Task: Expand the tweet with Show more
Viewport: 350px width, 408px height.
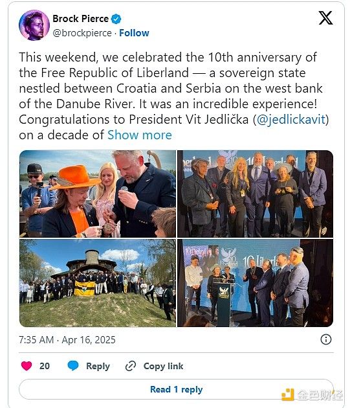Action: 140,135
